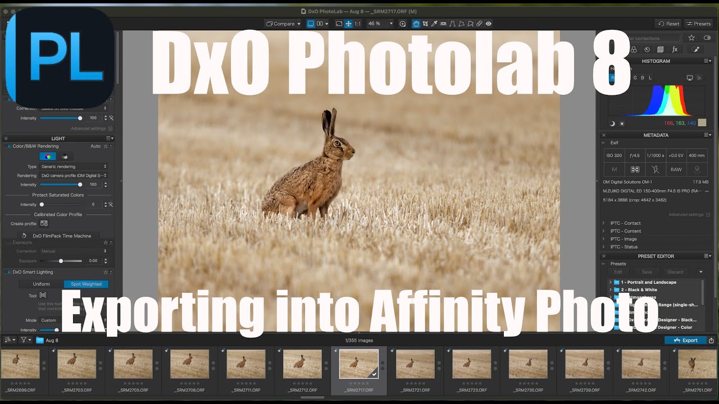
Task: Open the Presets button
Action: coord(699,24)
